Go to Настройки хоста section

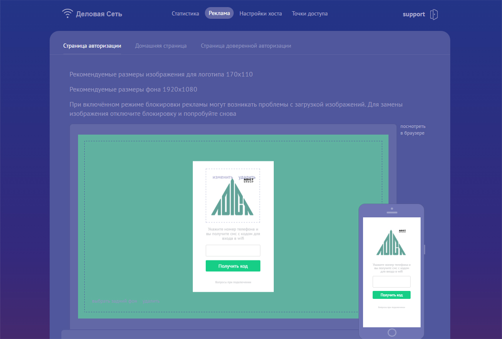point(260,13)
